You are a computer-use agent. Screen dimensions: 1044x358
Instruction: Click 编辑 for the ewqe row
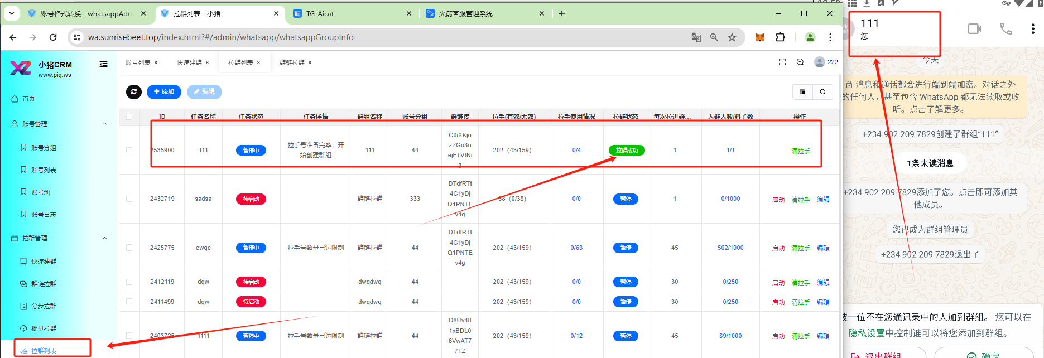823,248
